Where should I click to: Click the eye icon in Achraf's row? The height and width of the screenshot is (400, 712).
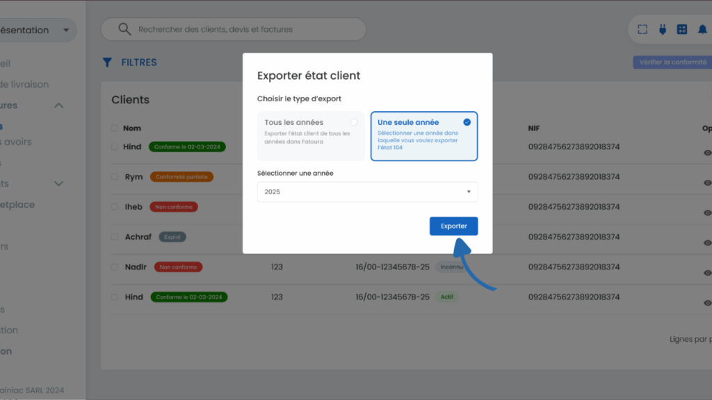tap(707, 243)
